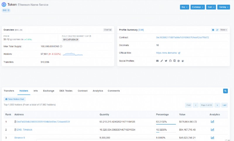This screenshot has width=234, height=141.
Task: Go to next holders page with right chevron
Action: click(217, 105)
